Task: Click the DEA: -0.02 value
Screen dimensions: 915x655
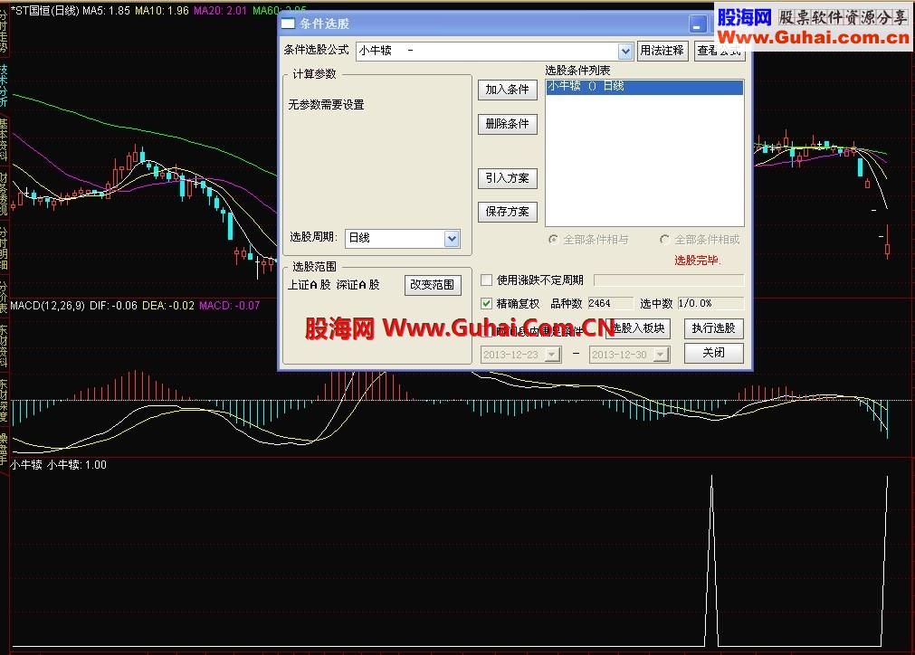Action: pos(168,306)
